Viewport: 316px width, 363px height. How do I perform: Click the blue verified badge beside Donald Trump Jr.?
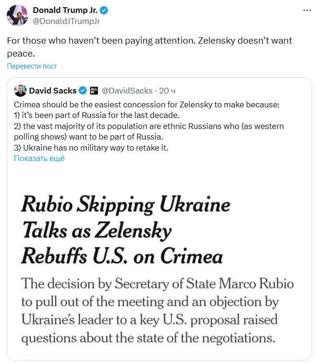[104, 11]
